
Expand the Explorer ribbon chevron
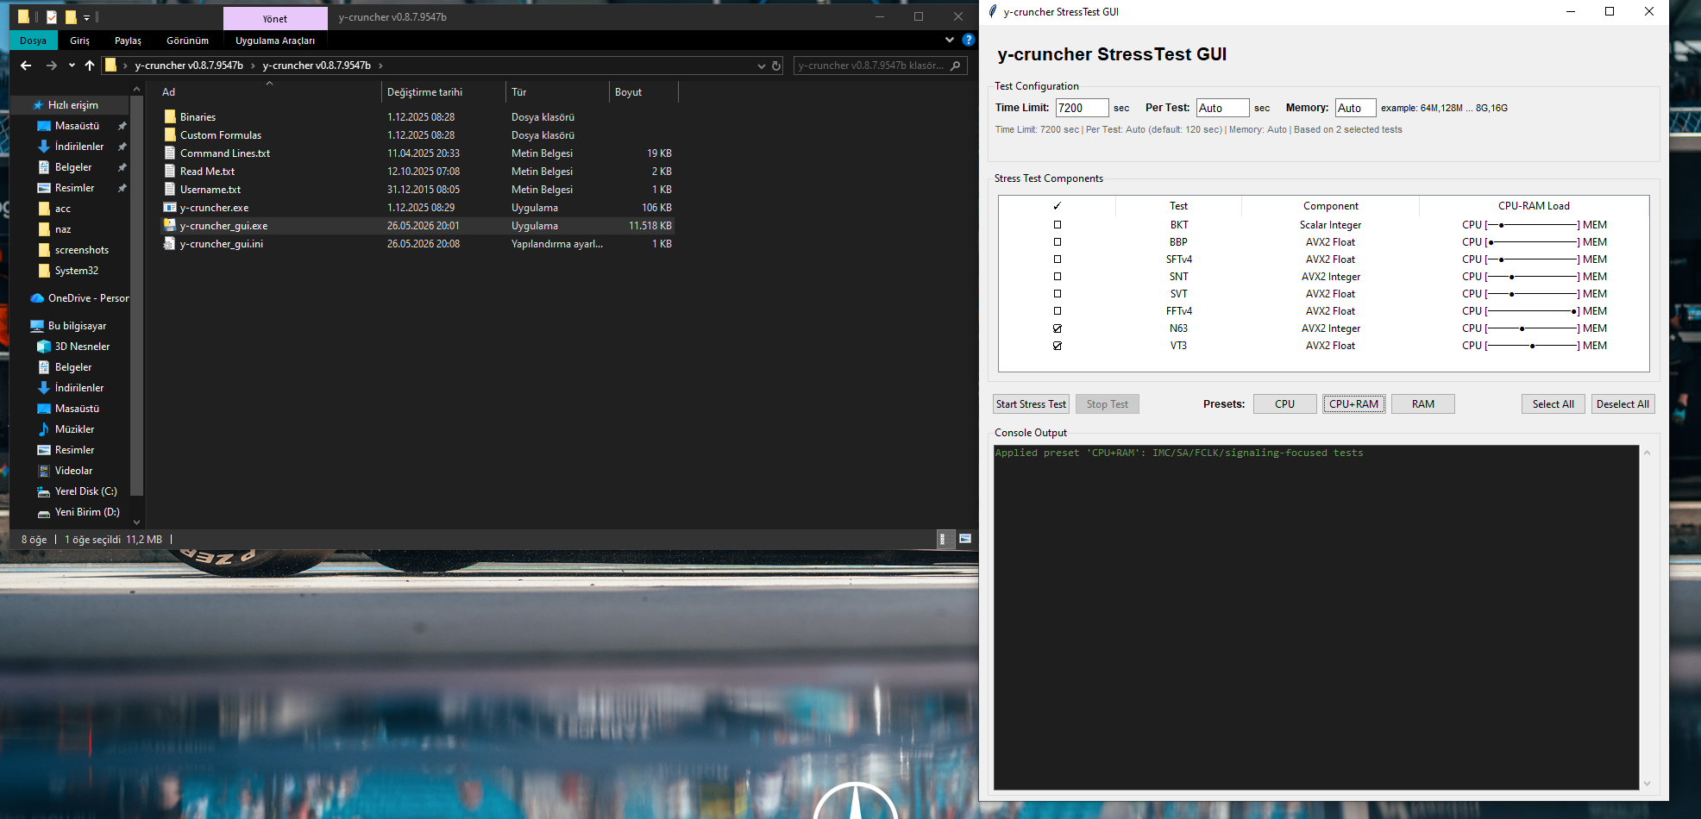tap(950, 40)
